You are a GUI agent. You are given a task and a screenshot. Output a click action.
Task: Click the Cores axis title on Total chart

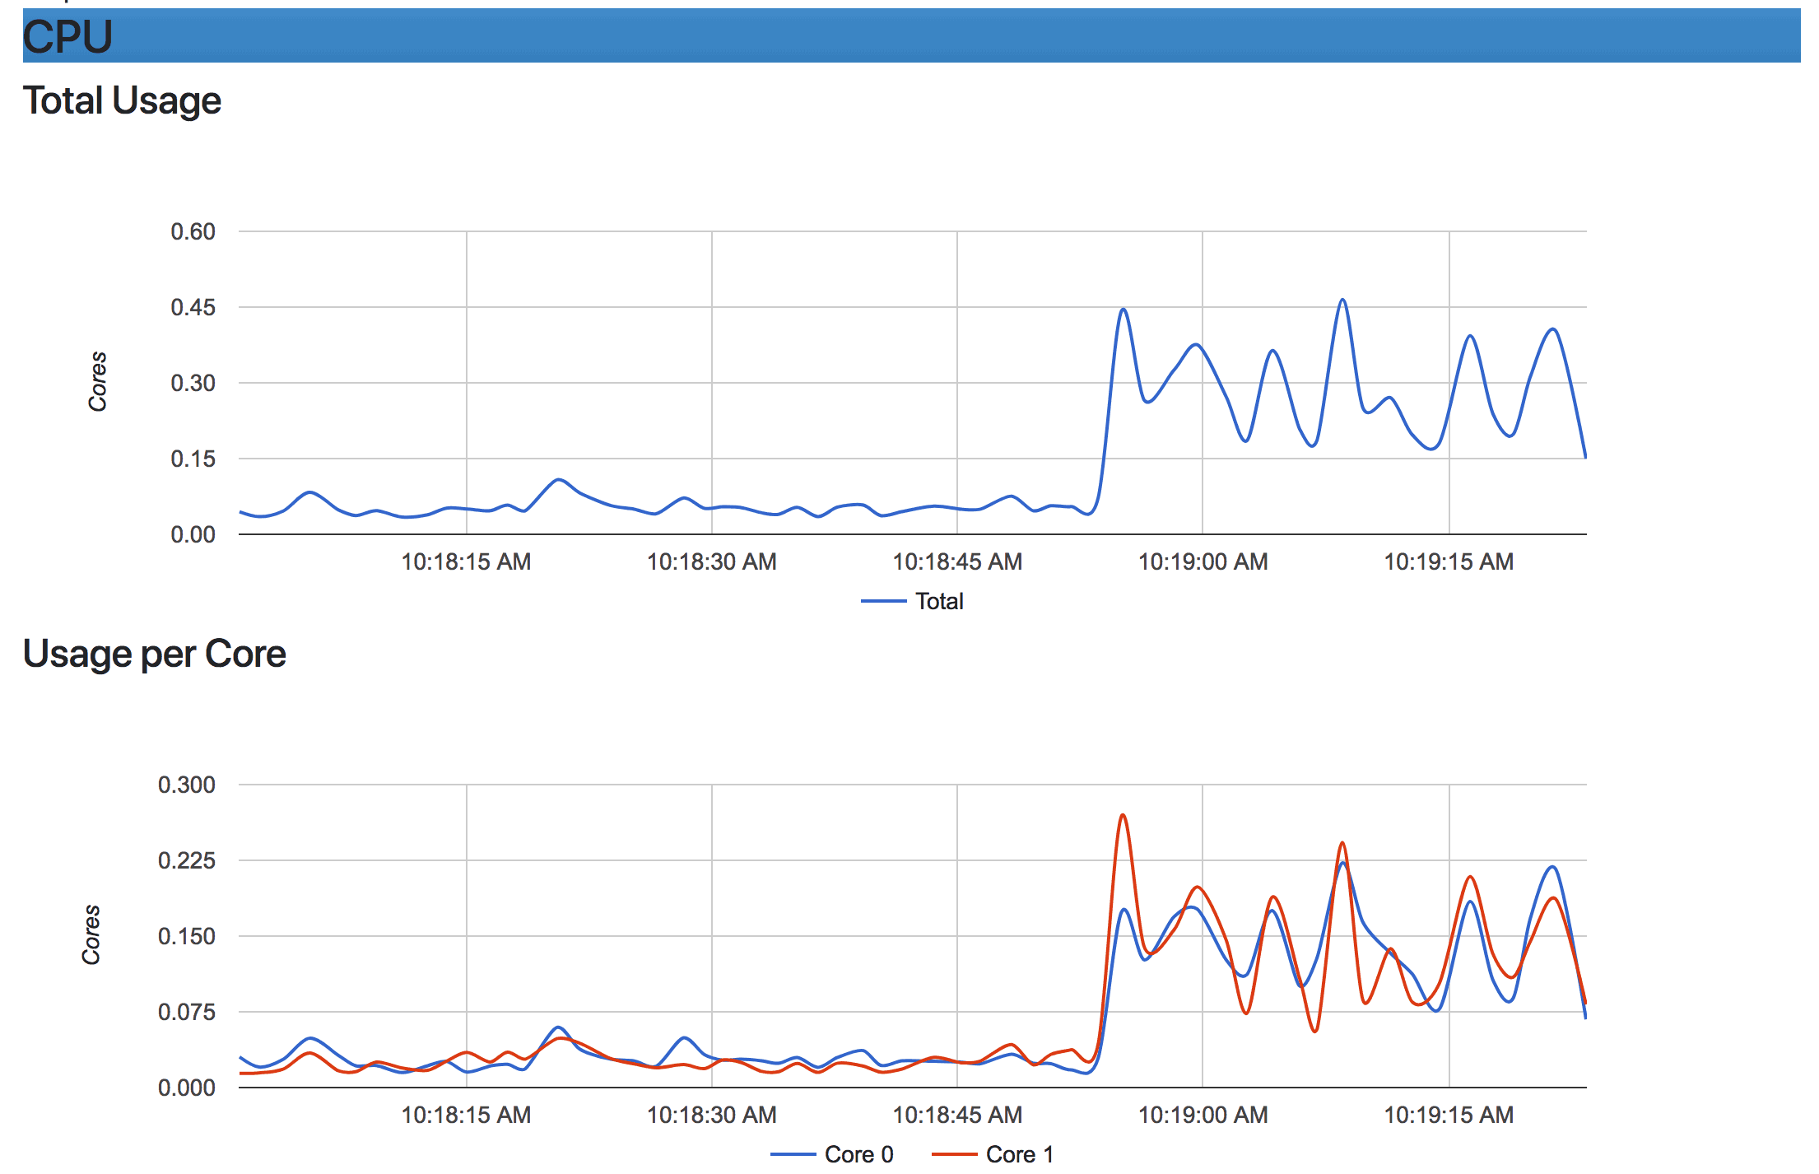pos(98,382)
